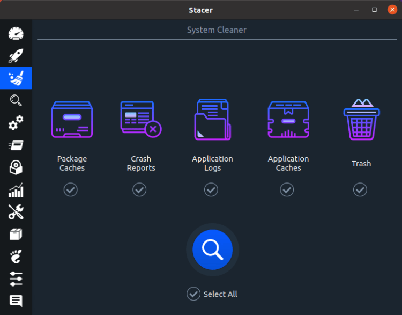Click the Trash basket icon
The image size is (402, 315).
pos(361,119)
